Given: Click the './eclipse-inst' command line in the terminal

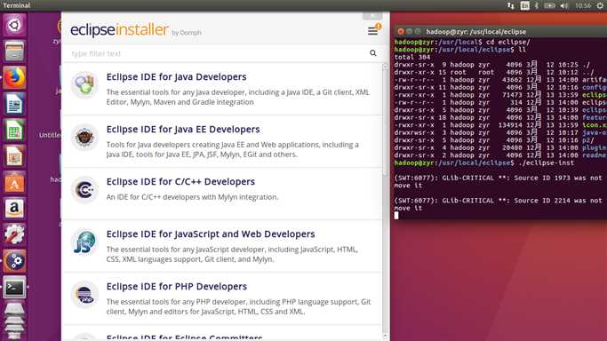Looking at the screenshot, I should pos(484,163).
